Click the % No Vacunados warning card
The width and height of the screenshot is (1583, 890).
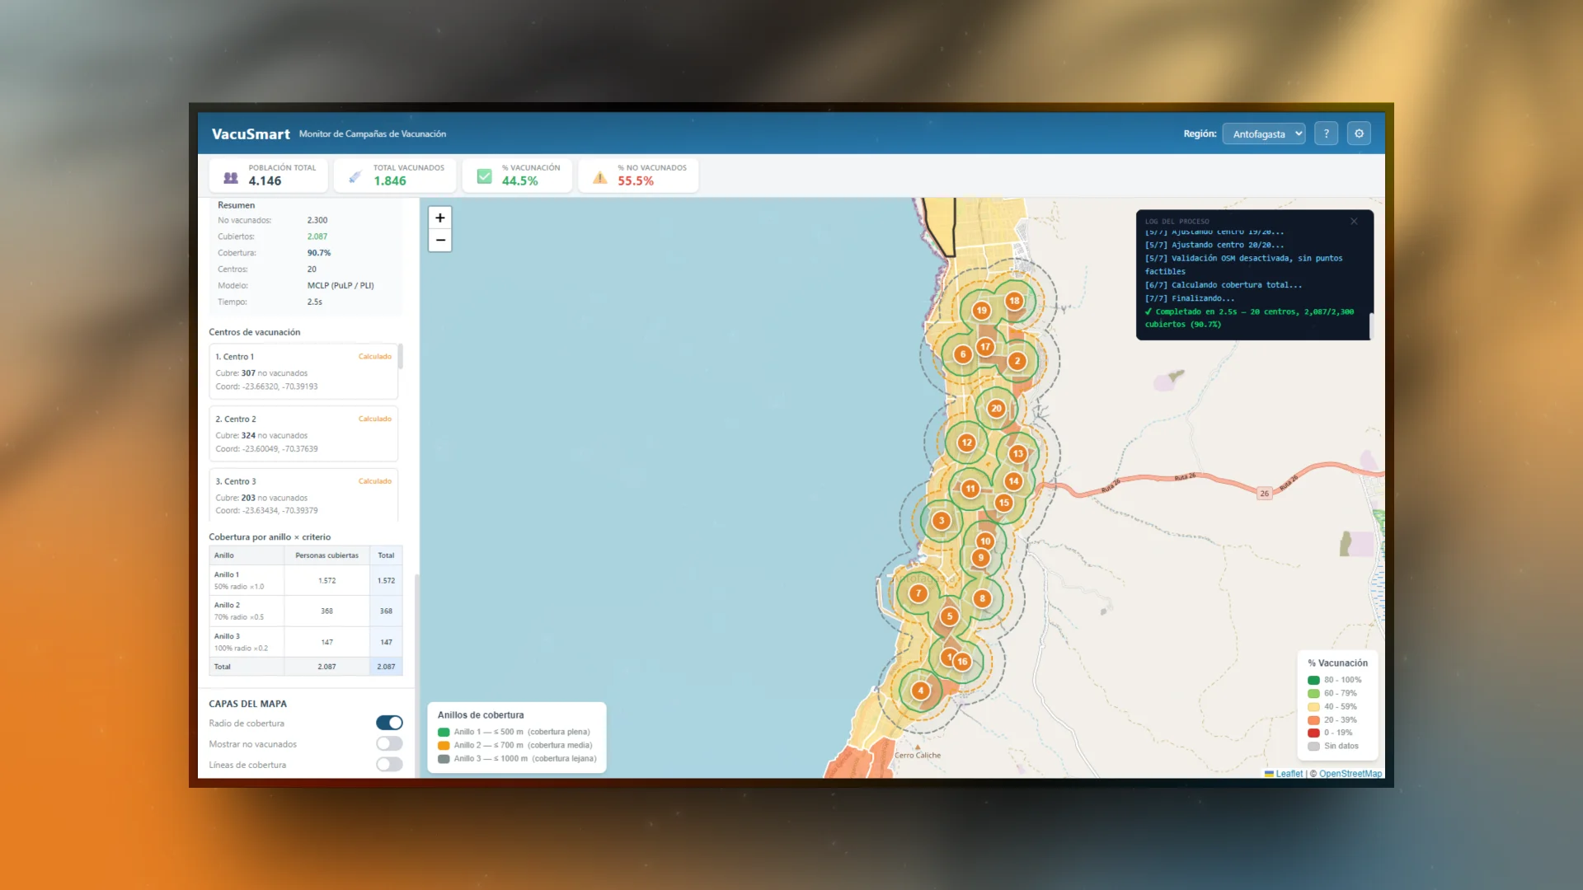638,175
